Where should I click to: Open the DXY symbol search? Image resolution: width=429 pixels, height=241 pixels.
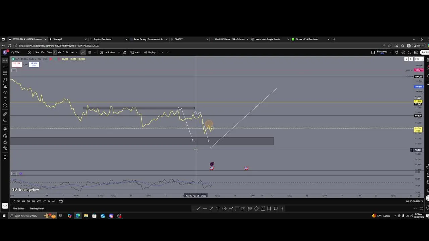coord(15,52)
